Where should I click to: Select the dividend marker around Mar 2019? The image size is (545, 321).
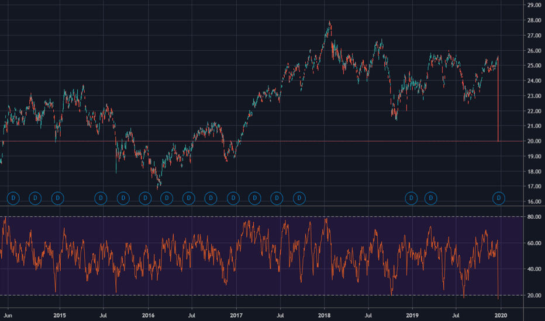click(430, 198)
